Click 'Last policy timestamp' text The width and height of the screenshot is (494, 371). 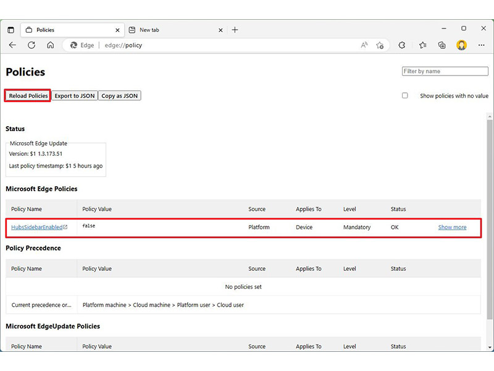point(56,166)
